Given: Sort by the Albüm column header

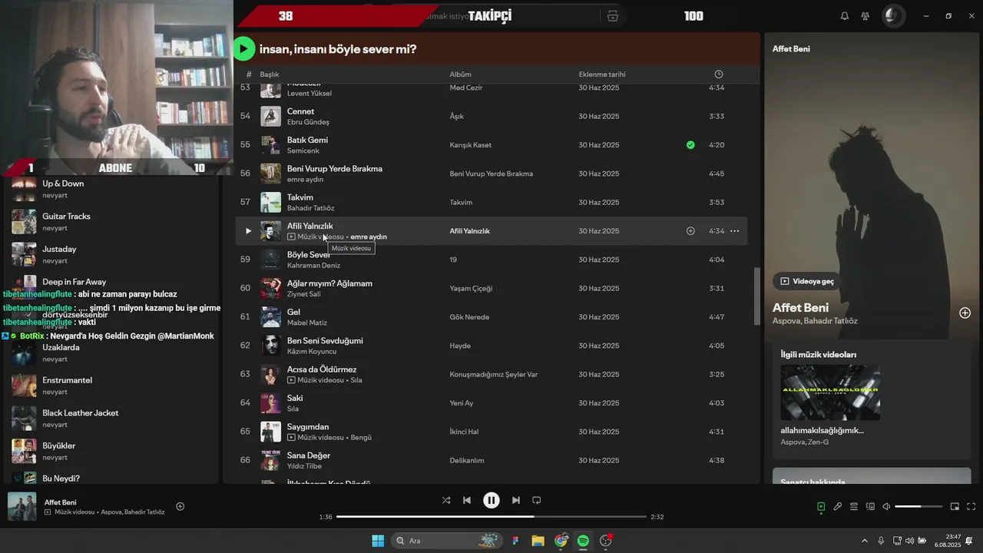Looking at the screenshot, I should click(461, 75).
